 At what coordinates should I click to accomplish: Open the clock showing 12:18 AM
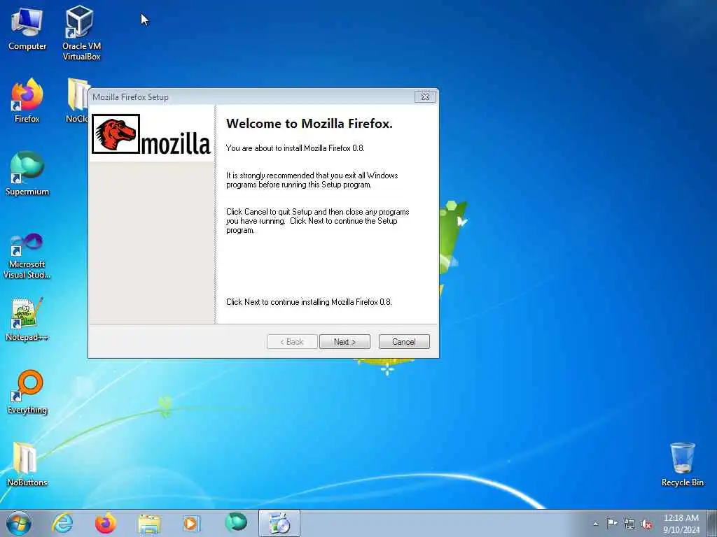pyautogui.click(x=681, y=523)
